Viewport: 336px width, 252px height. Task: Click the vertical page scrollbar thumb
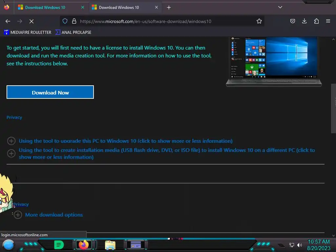point(333,108)
